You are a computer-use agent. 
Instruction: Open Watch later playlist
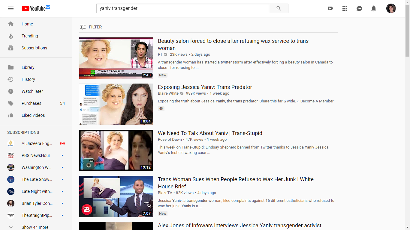pos(36,91)
